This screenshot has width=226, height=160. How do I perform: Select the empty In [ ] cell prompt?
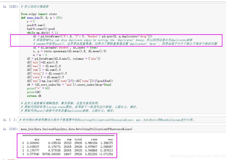[10, 120]
